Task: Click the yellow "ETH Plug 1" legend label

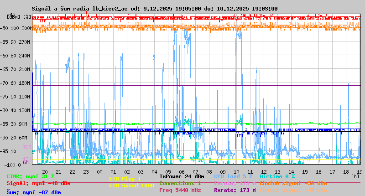Action: pos(125,179)
